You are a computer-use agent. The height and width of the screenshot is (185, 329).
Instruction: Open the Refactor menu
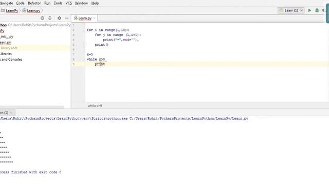tap(34, 3)
